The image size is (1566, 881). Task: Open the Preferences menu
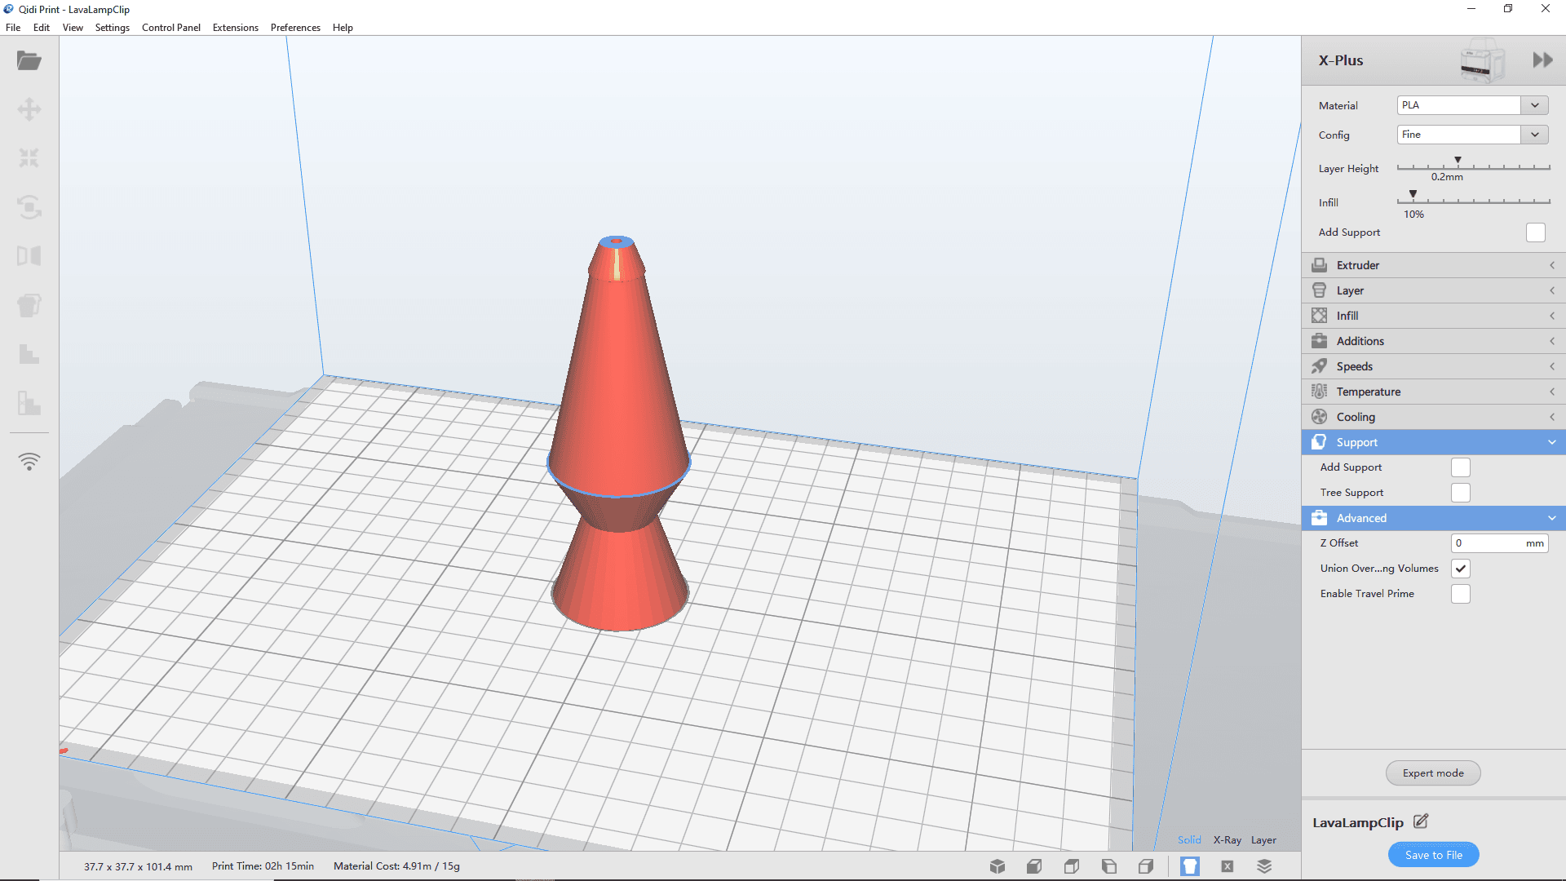tap(295, 28)
